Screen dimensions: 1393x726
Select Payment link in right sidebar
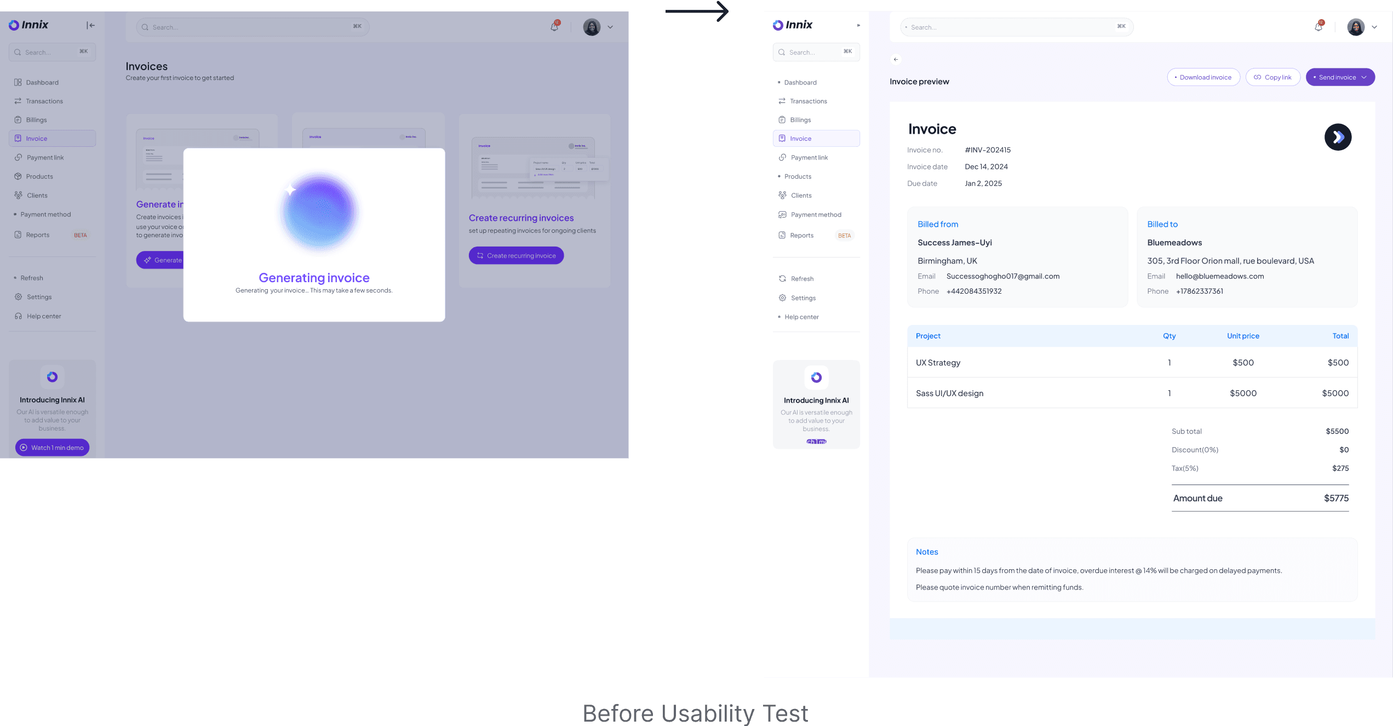[x=809, y=158]
